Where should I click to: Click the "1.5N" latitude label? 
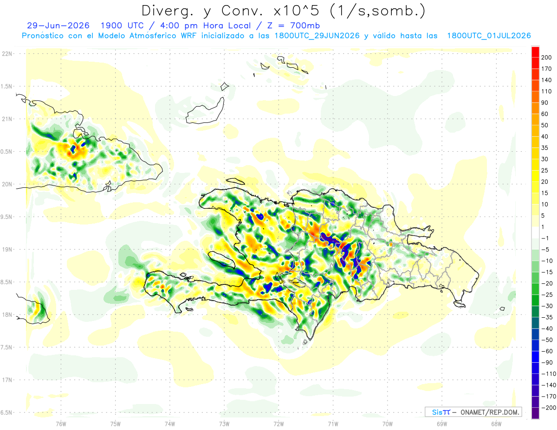pos(7,86)
